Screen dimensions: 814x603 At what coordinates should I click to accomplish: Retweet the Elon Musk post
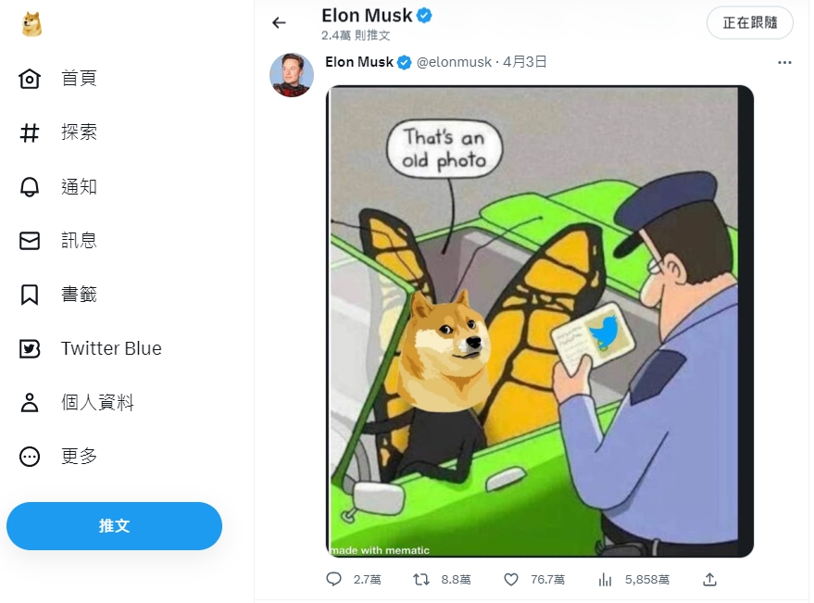point(421,579)
